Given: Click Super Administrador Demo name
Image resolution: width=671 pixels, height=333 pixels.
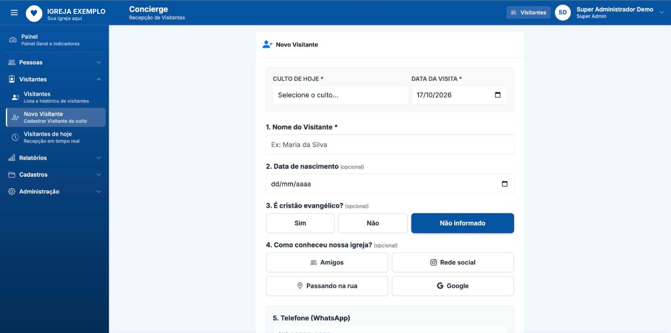Looking at the screenshot, I should point(615,9).
